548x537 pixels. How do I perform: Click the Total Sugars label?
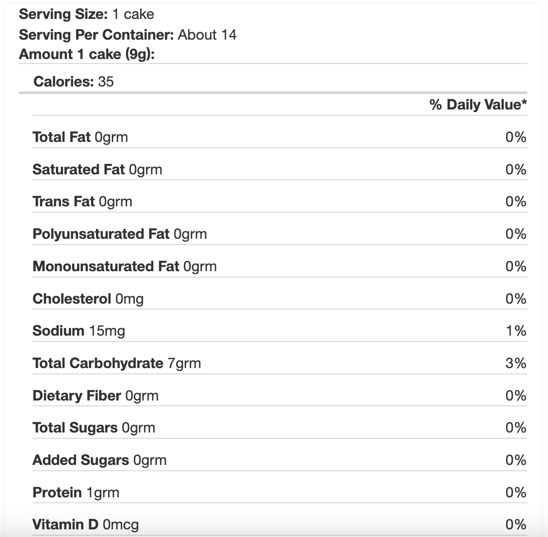tap(75, 428)
